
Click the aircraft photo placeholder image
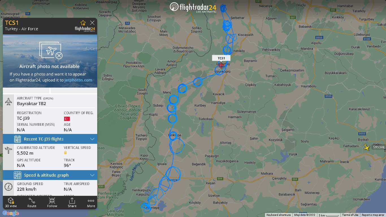(x=50, y=61)
